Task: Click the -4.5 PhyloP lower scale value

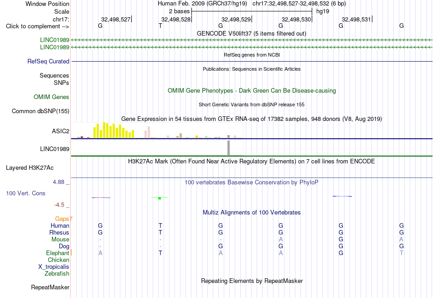Action: pos(59,205)
